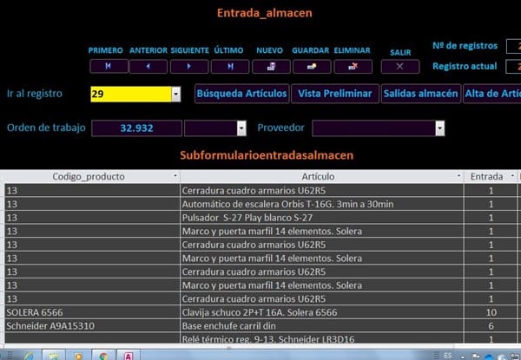Select 'Pulsador S-27 Play blanco S-27' cell

pyautogui.click(x=321, y=218)
